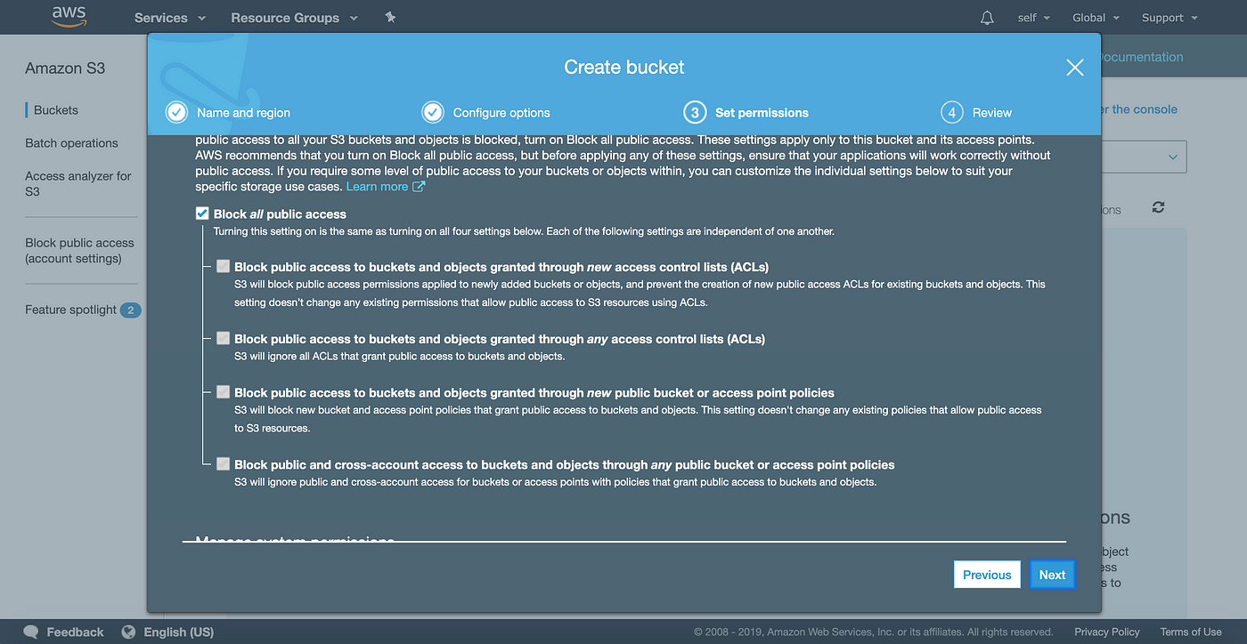Change the English (US) language
The width and height of the screenshot is (1247, 644).
178,632
